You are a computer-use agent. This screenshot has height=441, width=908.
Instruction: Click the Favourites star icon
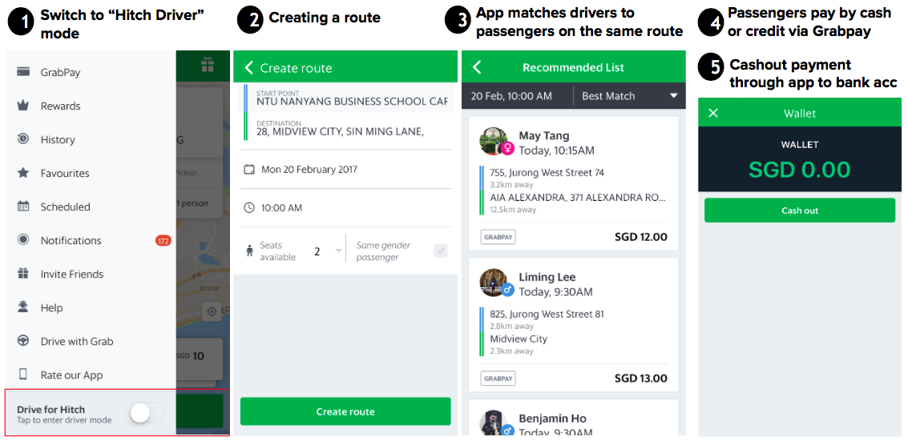pos(23,173)
